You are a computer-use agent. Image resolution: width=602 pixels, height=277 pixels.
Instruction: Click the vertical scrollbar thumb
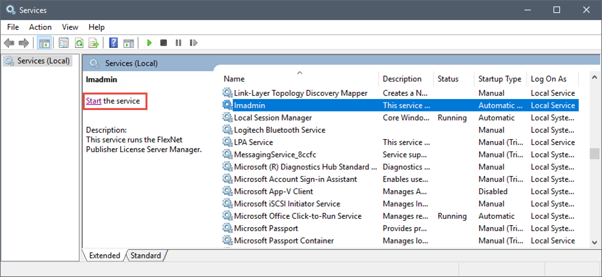click(594, 154)
